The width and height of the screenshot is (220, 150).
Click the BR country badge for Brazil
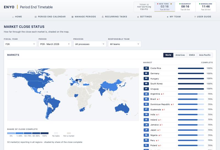(x=146, y=99)
